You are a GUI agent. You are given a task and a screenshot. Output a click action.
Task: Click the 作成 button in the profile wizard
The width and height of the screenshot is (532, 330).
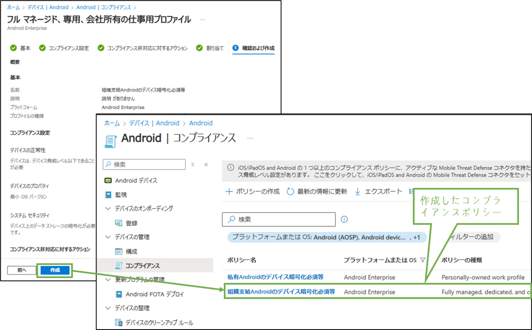click(x=55, y=270)
